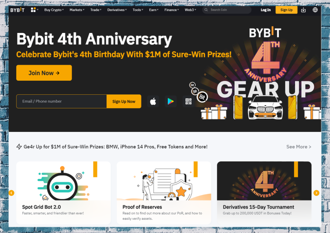Click the Join Now button
This screenshot has width=330, height=233.
click(44, 73)
